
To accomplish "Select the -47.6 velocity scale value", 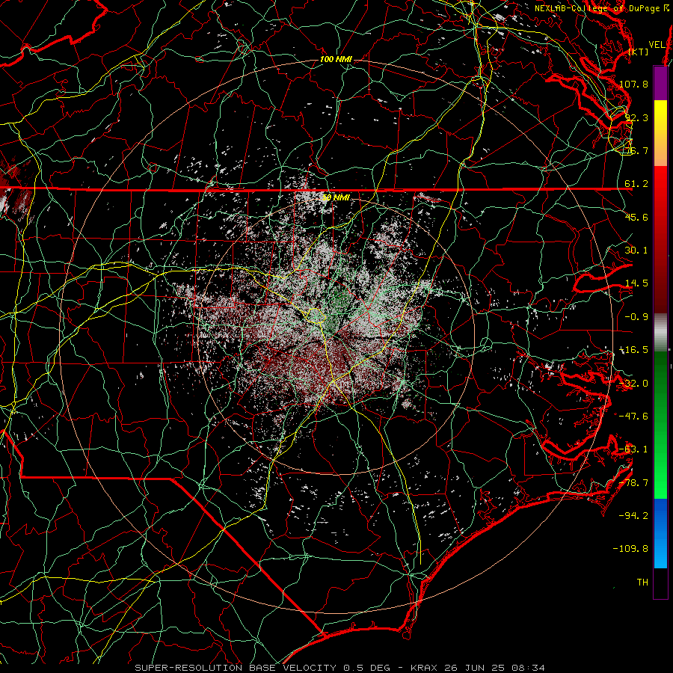I will (633, 417).
